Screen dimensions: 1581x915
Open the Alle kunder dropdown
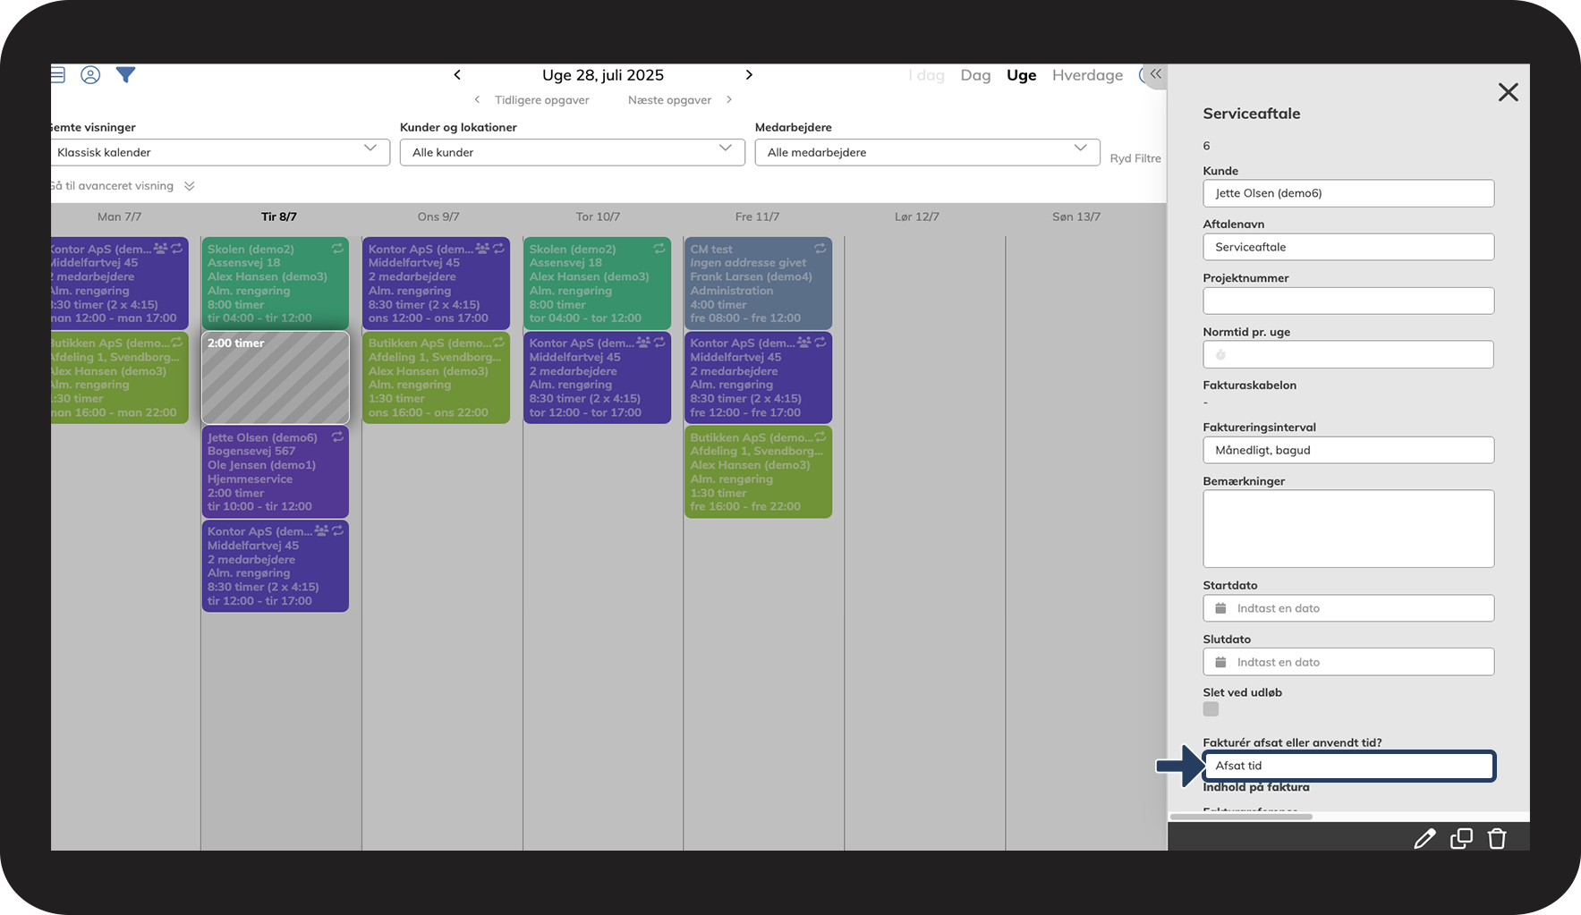573,152
